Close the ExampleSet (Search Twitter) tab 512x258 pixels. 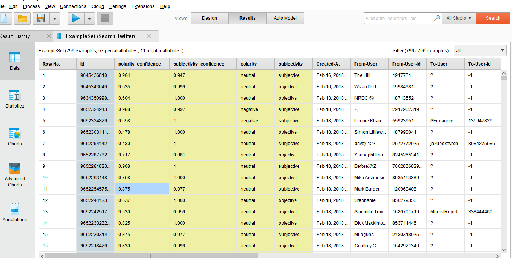coord(149,36)
